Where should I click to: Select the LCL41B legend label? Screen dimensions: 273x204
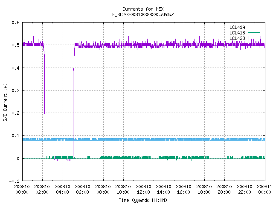pos(237,33)
